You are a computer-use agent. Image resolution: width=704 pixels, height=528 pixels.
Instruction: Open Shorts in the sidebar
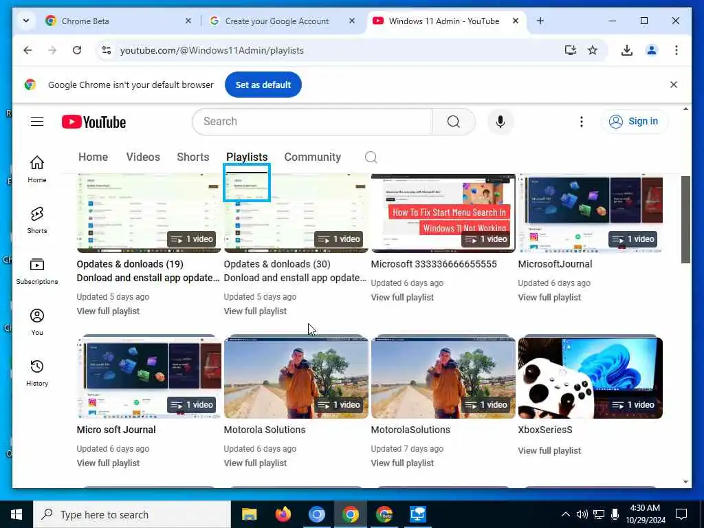coord(37,220)
